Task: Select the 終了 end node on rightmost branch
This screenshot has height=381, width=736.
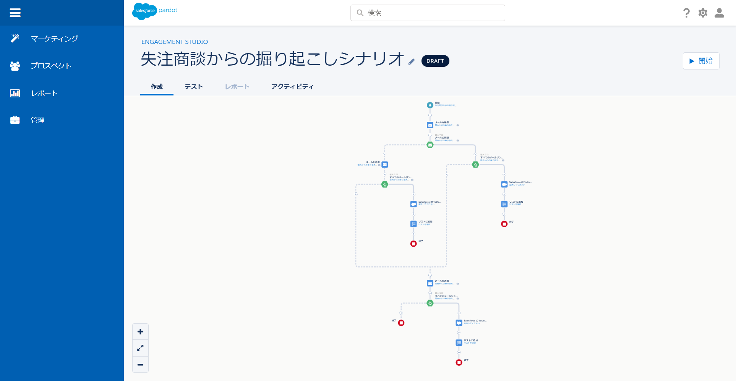Action: click(504, 224)
